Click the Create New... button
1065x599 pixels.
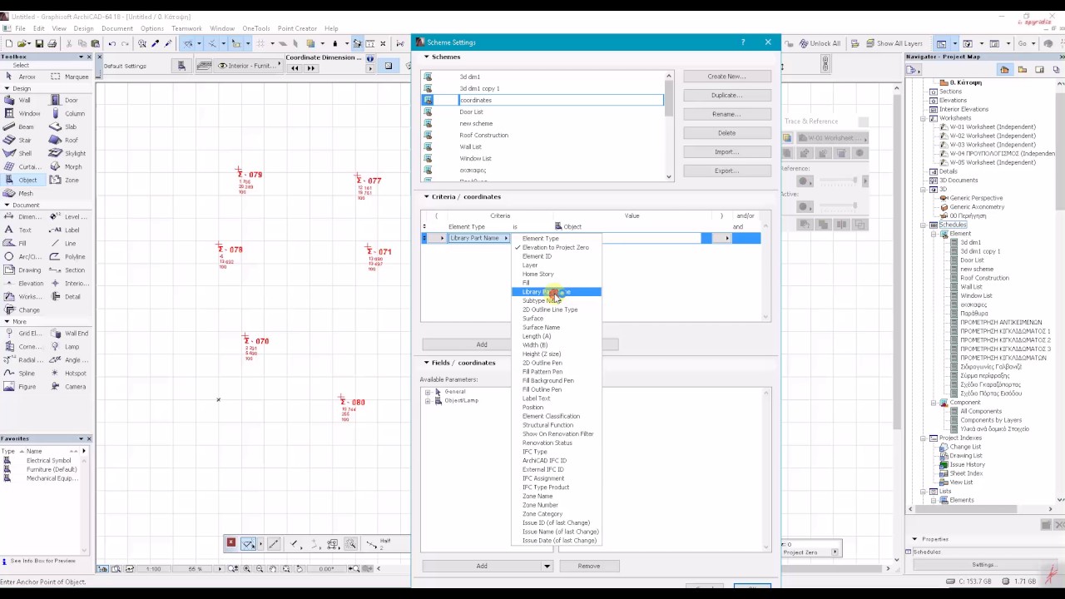click(x=726, y=77)
